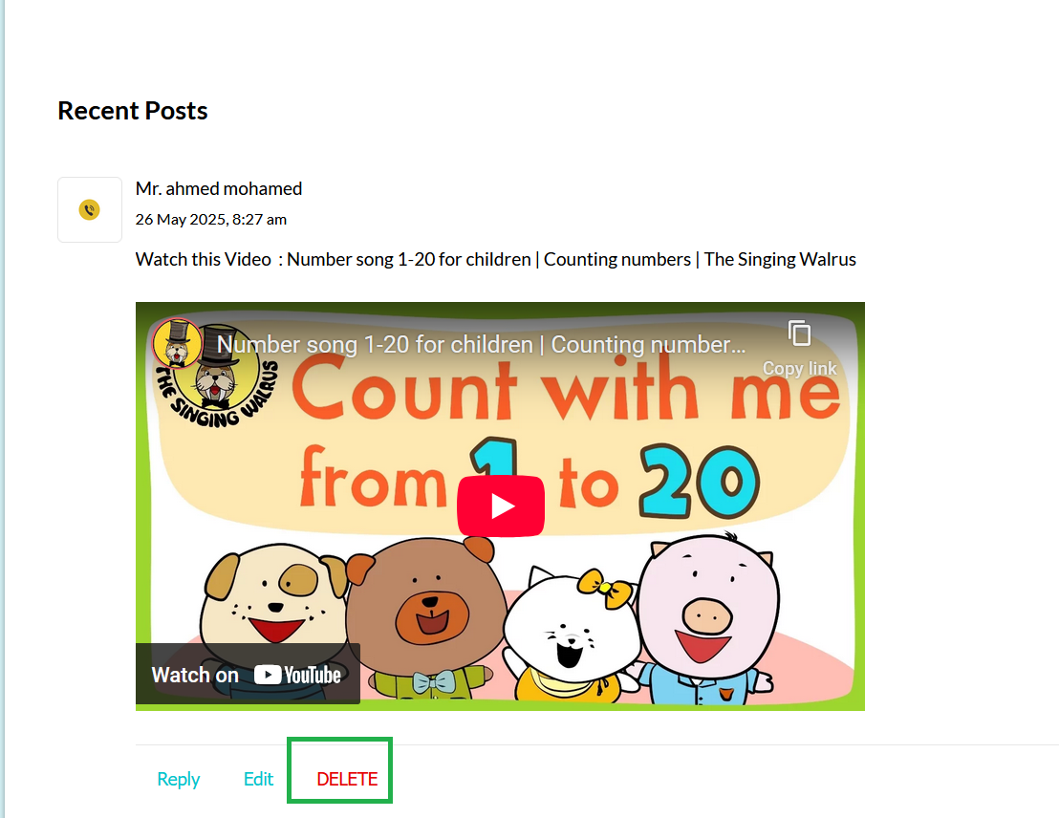This screenshot has width=1059, height=818.
Task: Click the white cat with yellow bow
Action: point(573,635)
